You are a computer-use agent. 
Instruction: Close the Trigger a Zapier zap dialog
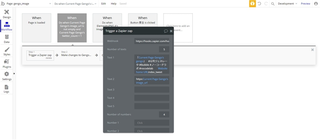click(x=171, y=31)
